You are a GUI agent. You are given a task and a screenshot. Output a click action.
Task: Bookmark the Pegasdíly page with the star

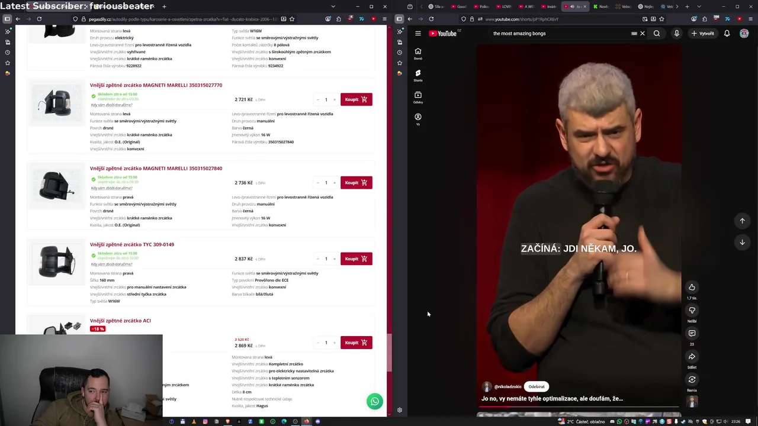click(291, 19)
